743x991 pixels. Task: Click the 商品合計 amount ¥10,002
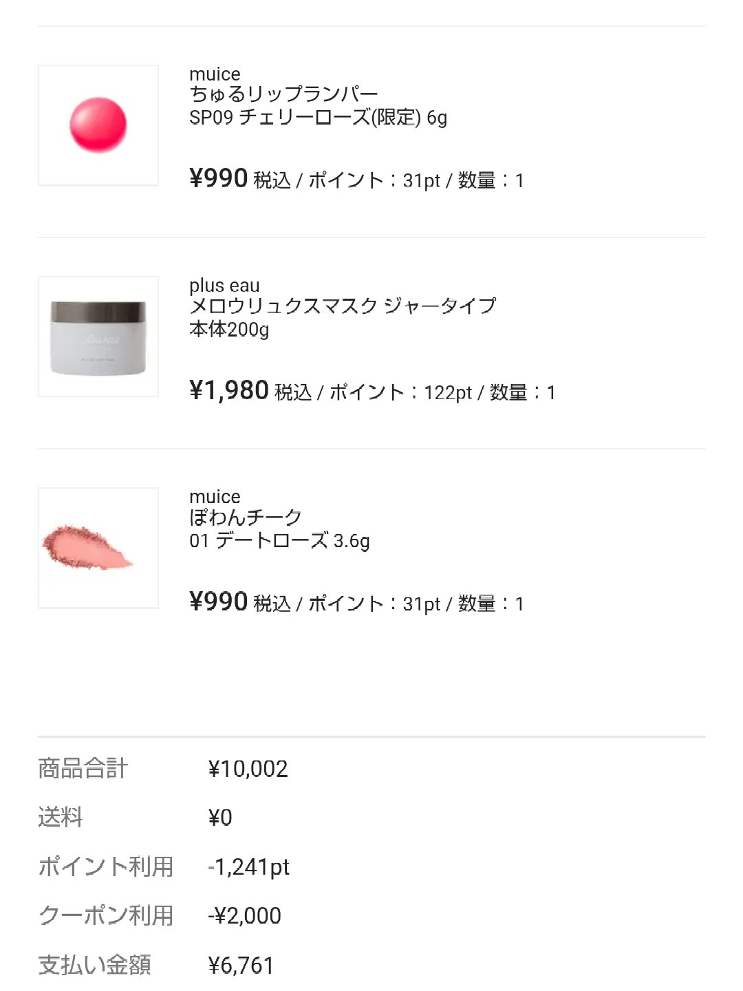pos(248,769)
